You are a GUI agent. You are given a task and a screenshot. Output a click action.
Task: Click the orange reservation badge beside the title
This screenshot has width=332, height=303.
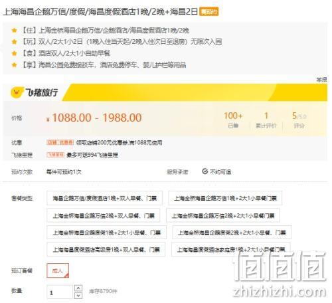pos(208,11)
